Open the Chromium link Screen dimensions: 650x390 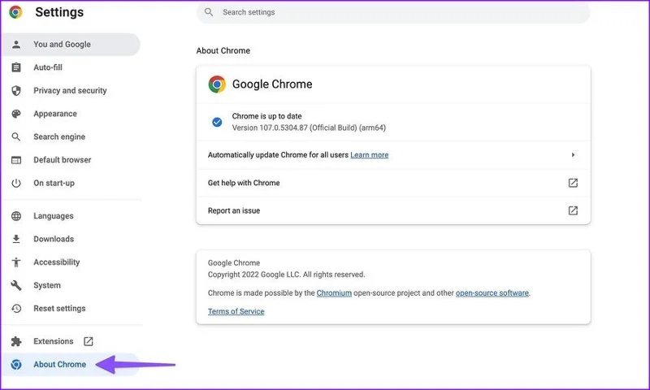334,293
